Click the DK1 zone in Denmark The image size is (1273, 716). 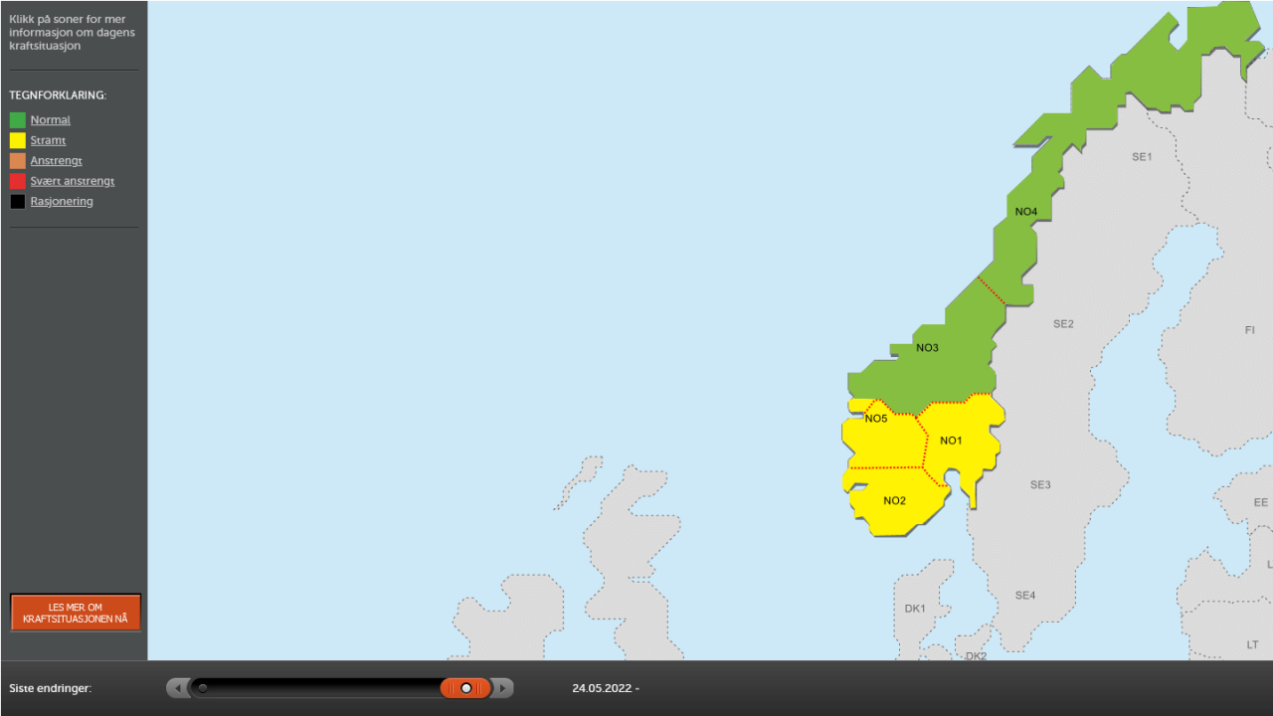(x=915, y=607)
